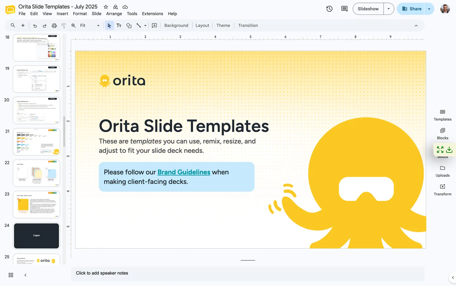456x286 pixels.
Task: Open the Slideshow options dropdown arrow
Action: click(389, 9)
